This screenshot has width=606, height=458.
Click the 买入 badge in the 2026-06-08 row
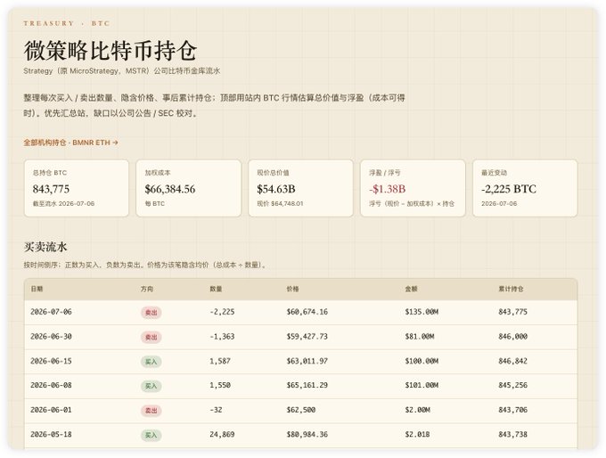click(151, 386)
